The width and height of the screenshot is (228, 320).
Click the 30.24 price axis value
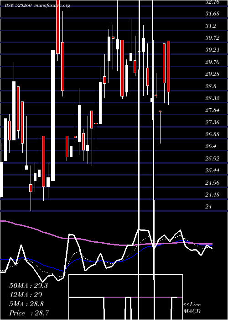coord(212,50)
